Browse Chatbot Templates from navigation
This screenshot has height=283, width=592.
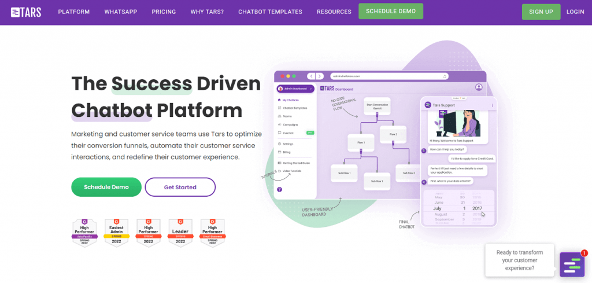271,12
